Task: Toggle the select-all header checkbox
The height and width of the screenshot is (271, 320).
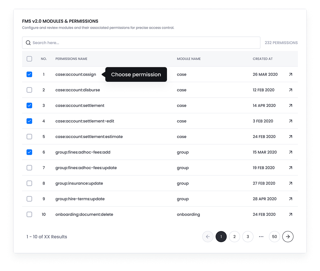Action: pos(29,59)
